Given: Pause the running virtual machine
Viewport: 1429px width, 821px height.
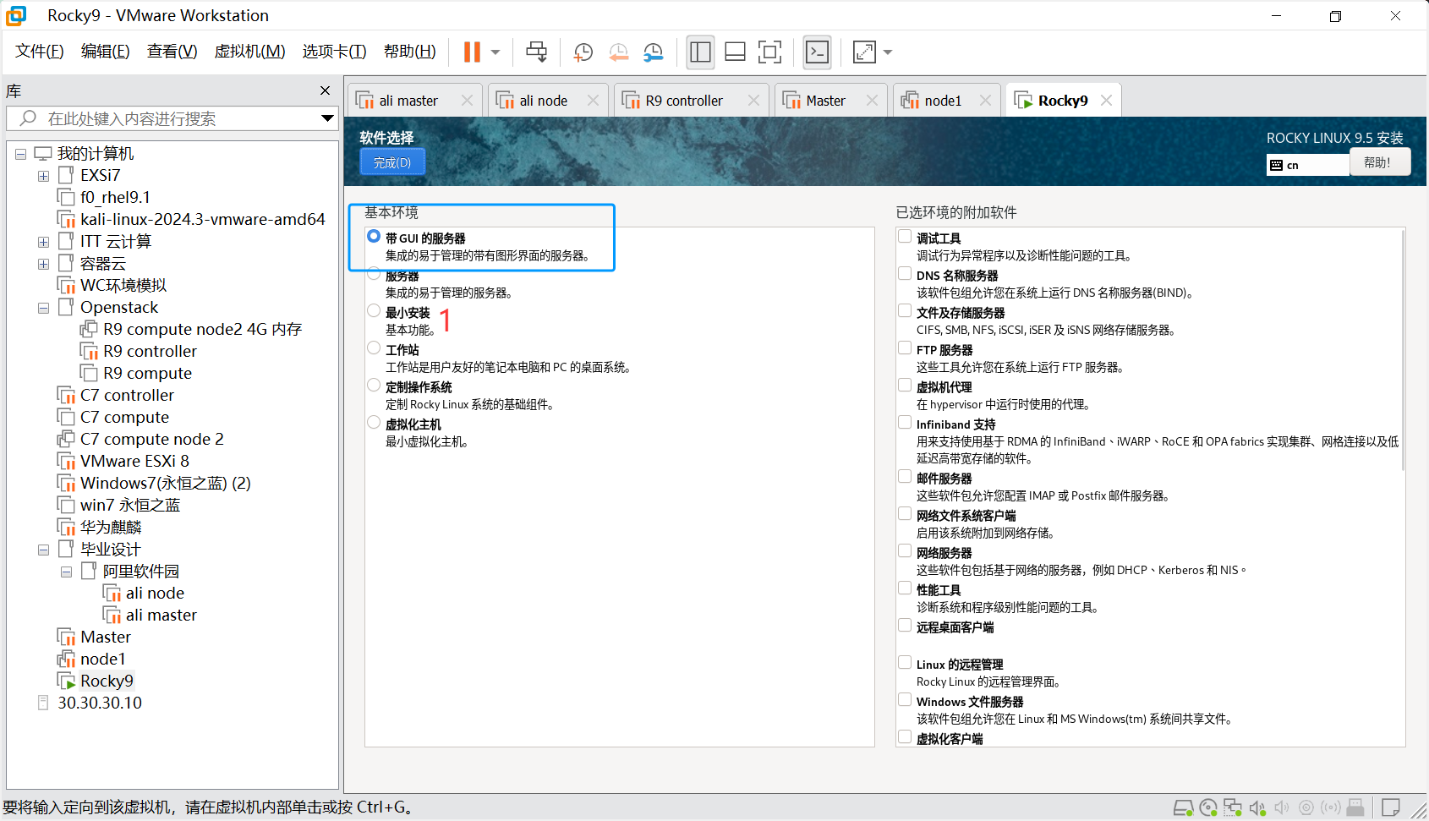Looking at the screenshot, I should (x=472, y=52).
